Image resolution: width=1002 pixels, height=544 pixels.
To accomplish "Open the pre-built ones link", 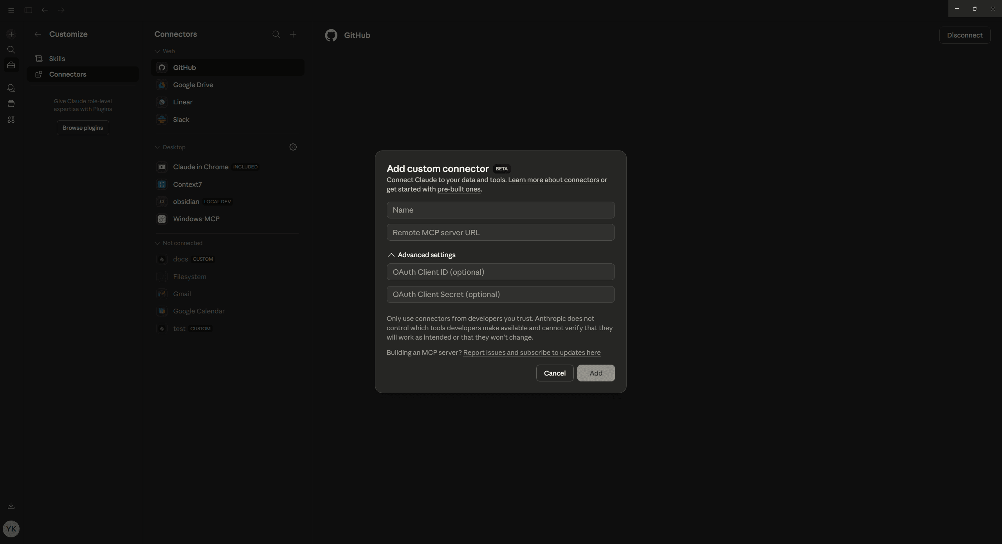I will [459, 189].
